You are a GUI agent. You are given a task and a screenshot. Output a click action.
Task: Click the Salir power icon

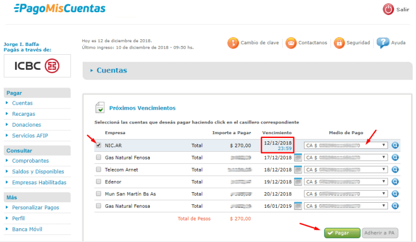pos(388,9)
